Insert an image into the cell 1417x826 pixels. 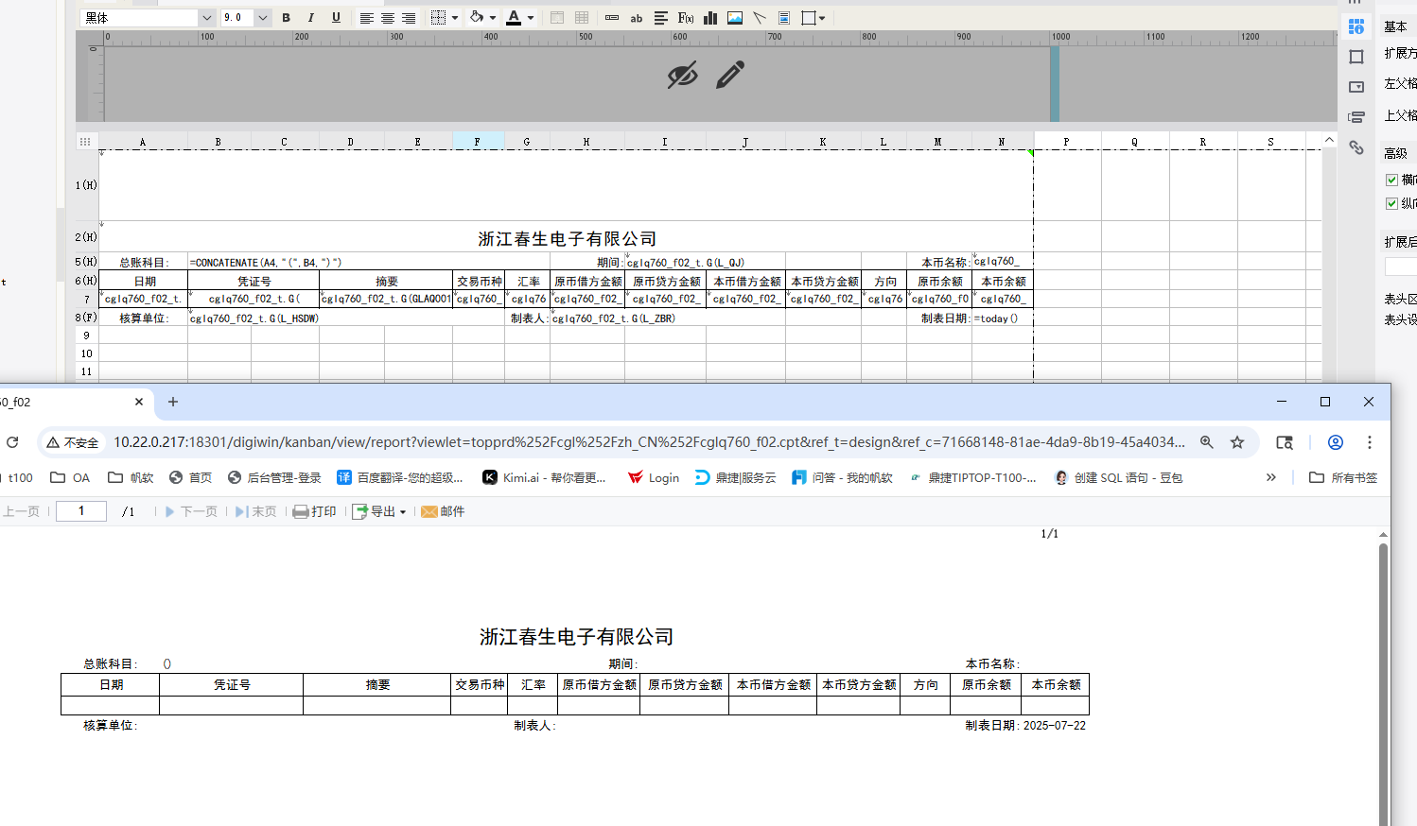735,18
